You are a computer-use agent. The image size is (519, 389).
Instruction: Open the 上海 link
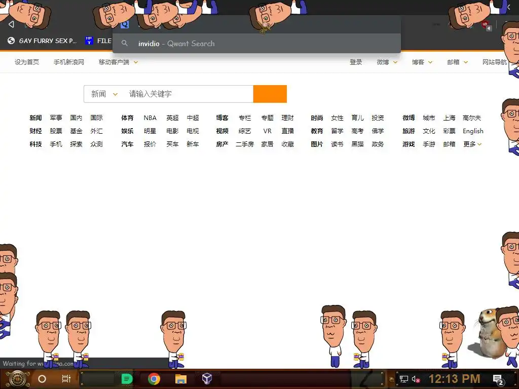click(x=449, y=118)
